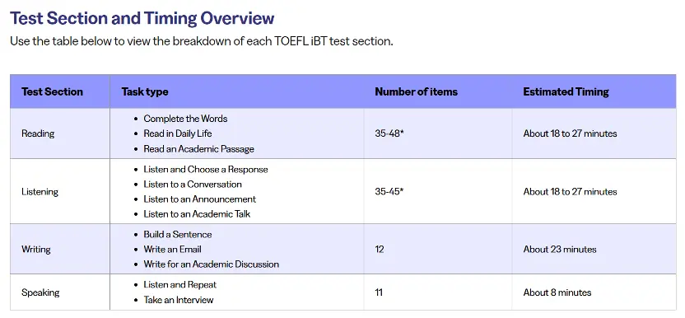Screen dimensions: 685x318
Task: Click Listen and Choose a Response item
Action: (x=206, y=169)
